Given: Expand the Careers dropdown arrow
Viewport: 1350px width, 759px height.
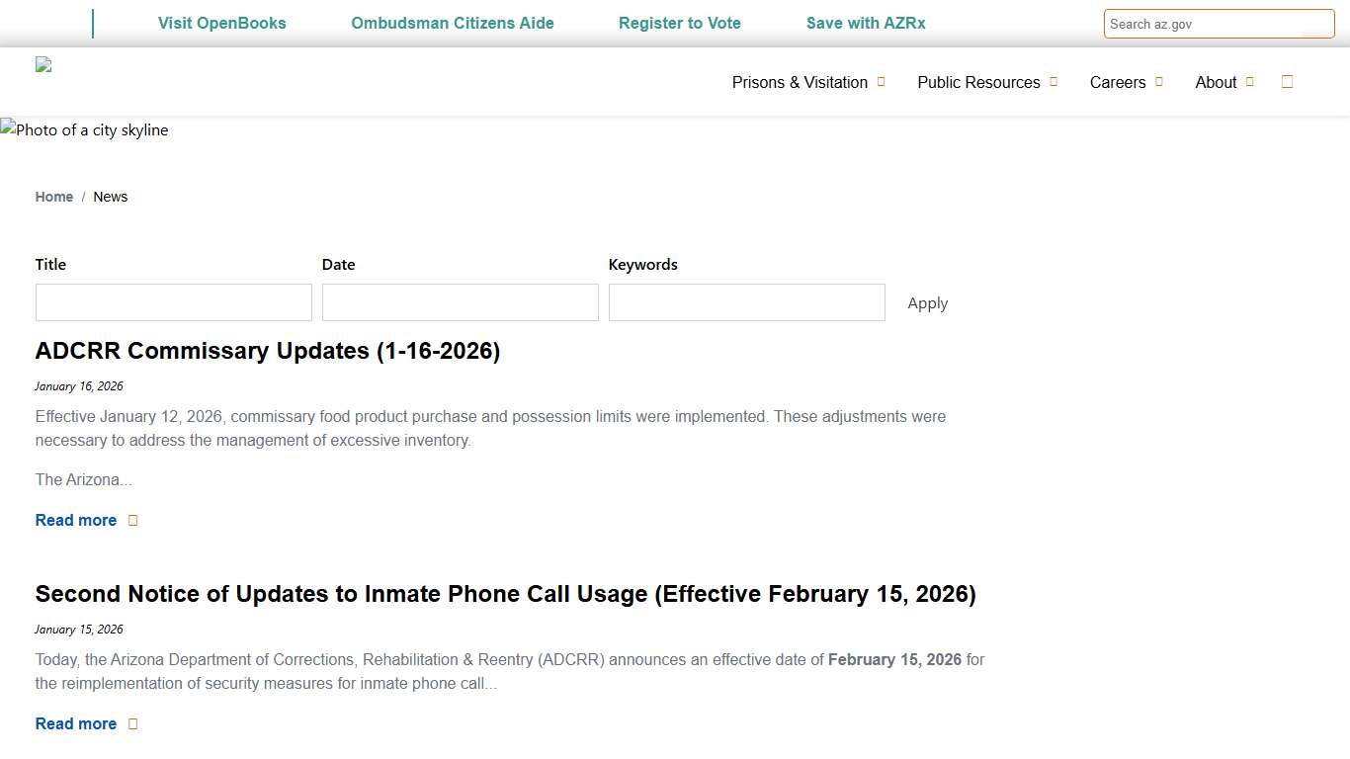Looking at the screenshot, I should point(1159,82).
